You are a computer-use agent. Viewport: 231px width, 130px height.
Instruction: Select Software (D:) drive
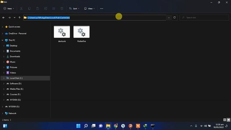(16, 83)
